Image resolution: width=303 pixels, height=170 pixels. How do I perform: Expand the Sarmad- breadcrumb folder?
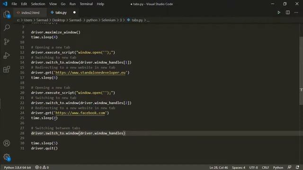[x=76, y=20]
